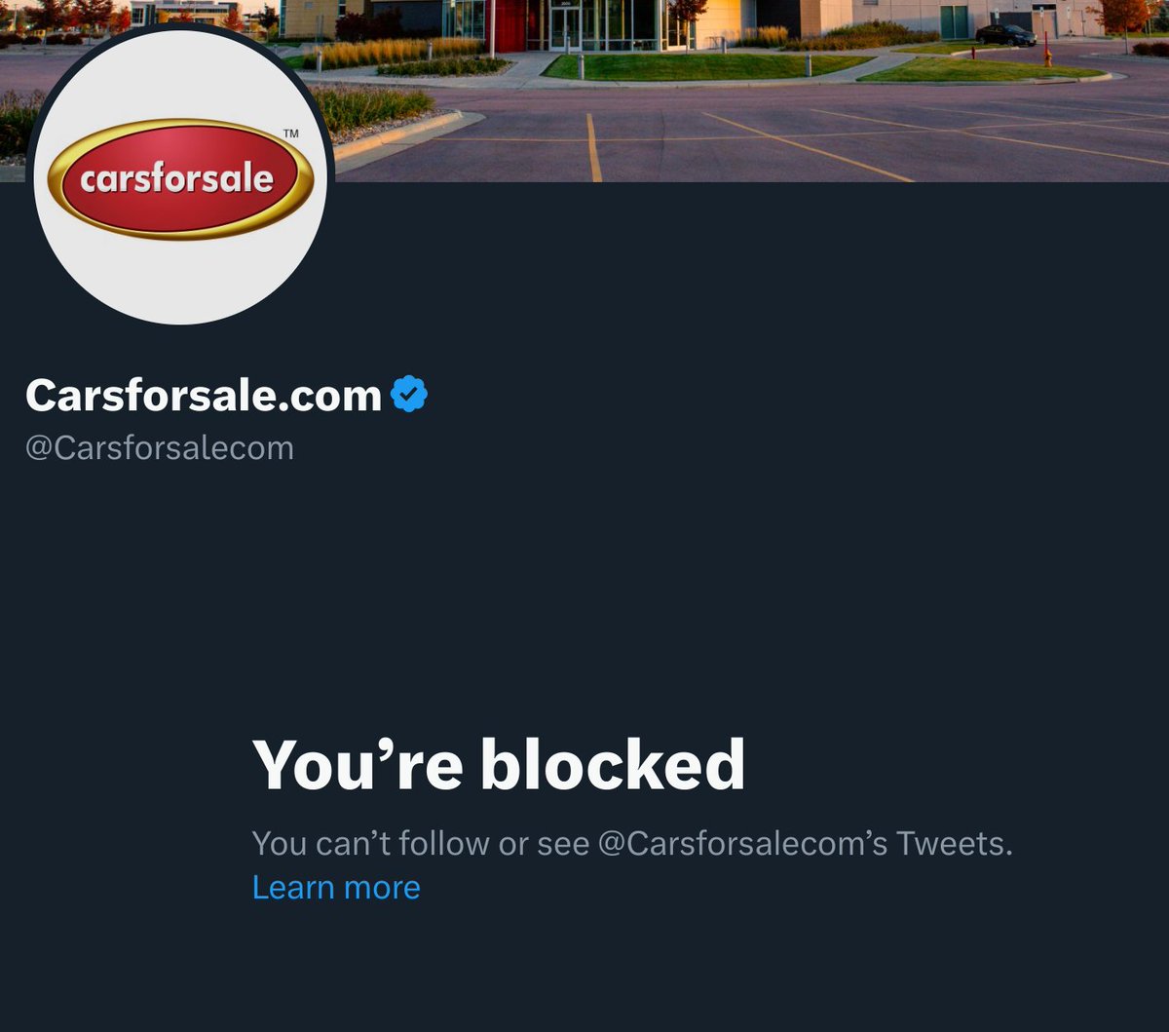Click the orange-leaved tree at banner's right

click(1123, 15)
